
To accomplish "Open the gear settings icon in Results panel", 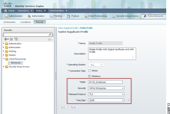I will tap(50, 39).
